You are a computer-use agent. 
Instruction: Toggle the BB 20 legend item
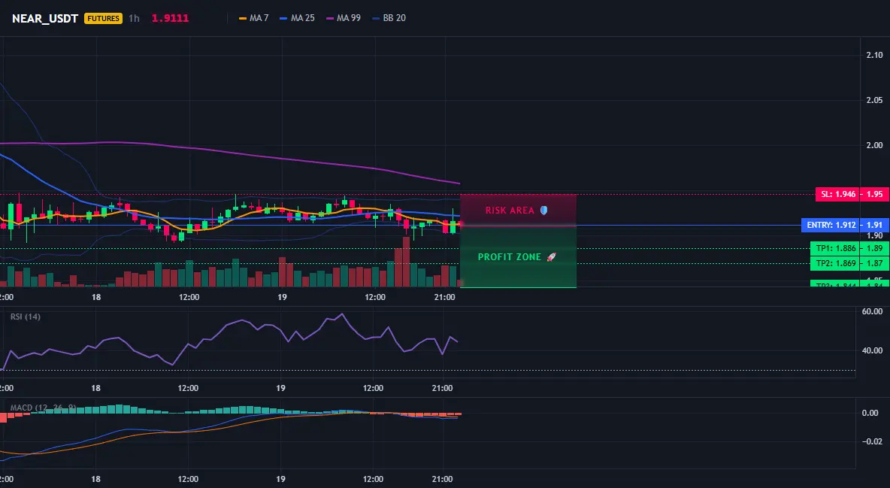point(389,18)
